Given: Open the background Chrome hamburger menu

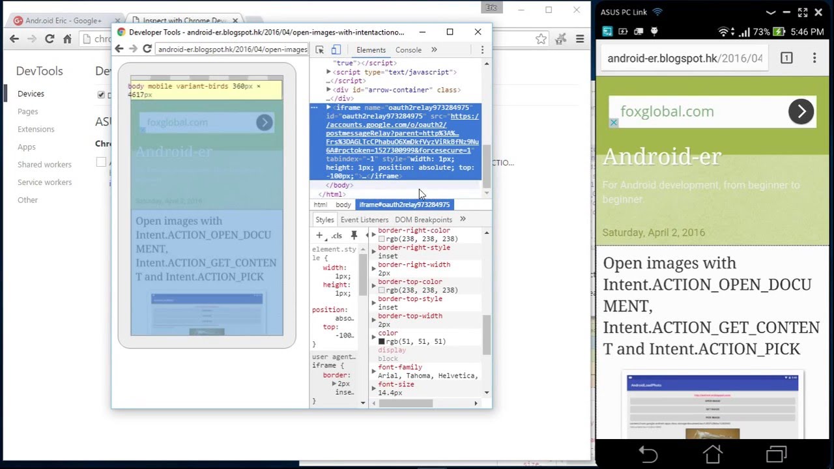Looking at the screenshot, I should coord(579,39).
